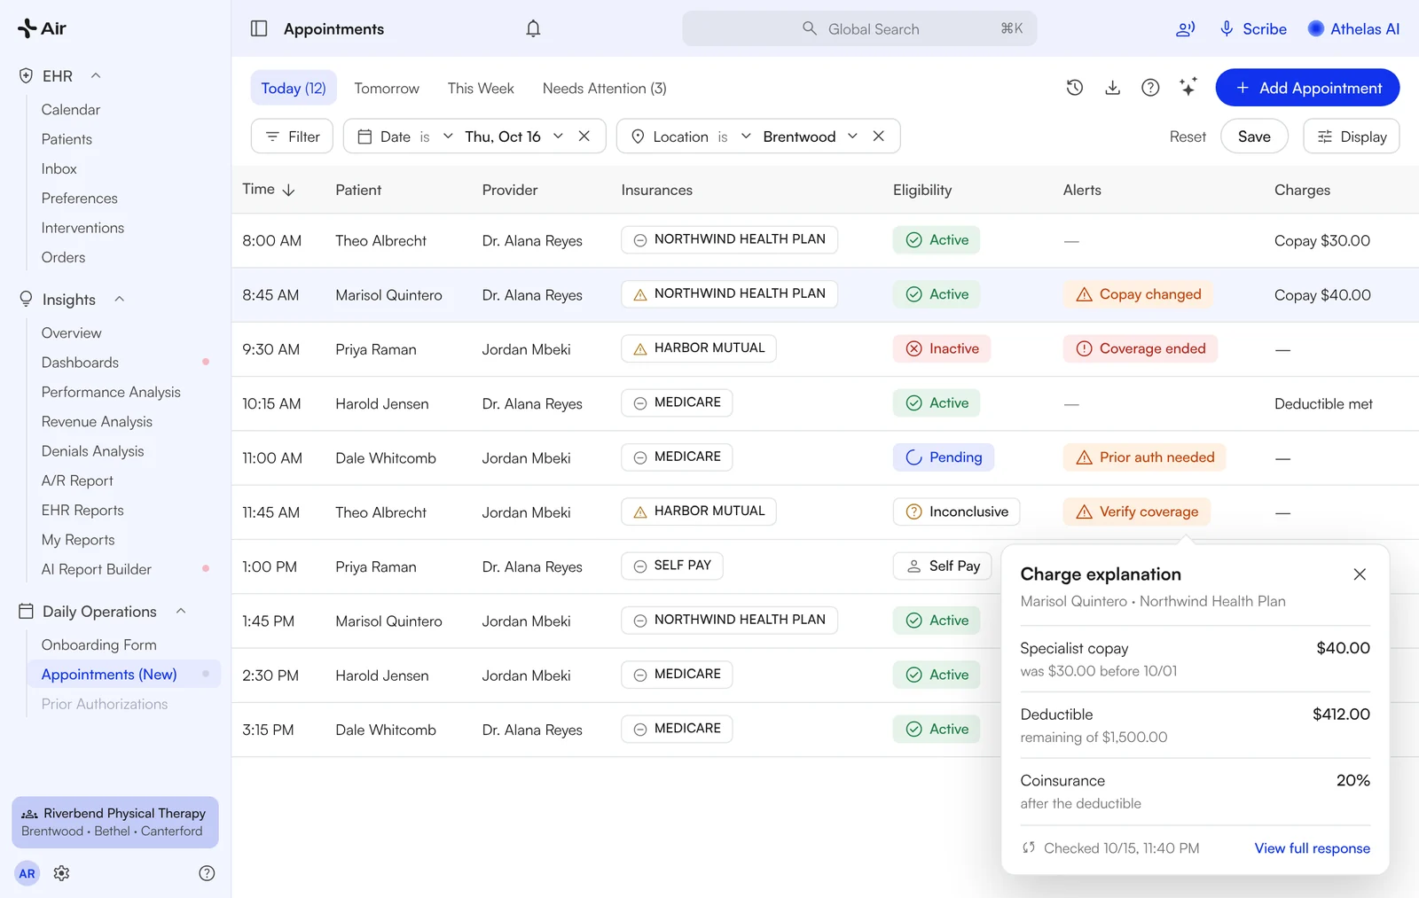Open Inbox in sidebar
Image resolution: width=1419 pixels, height=898 pixels.
(x=59, y=168)
